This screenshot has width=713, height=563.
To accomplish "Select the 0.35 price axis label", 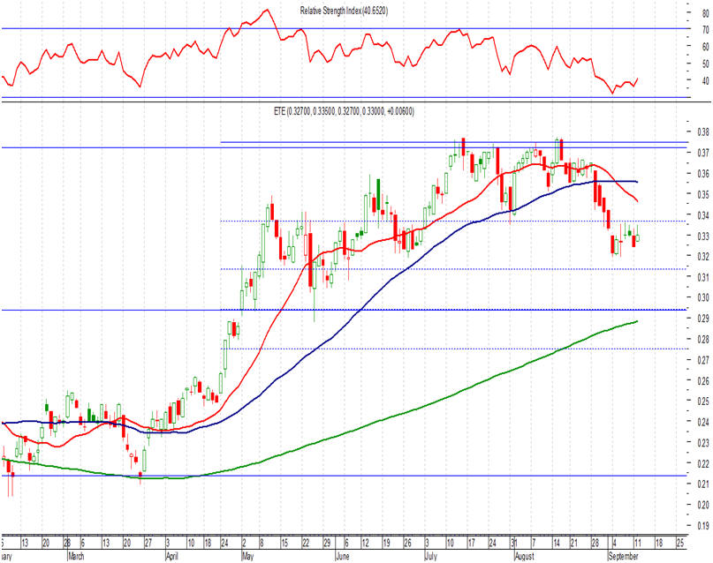I will [703, 194].
